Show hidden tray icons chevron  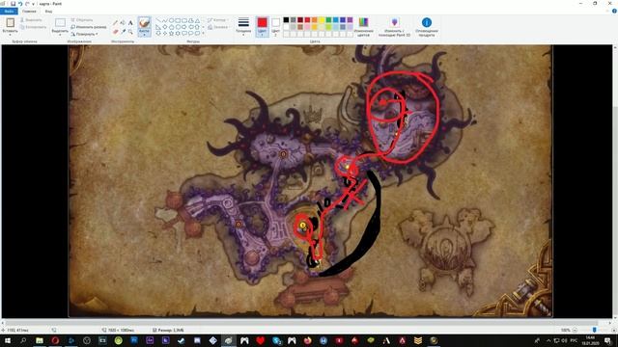(x=548, y=340)
